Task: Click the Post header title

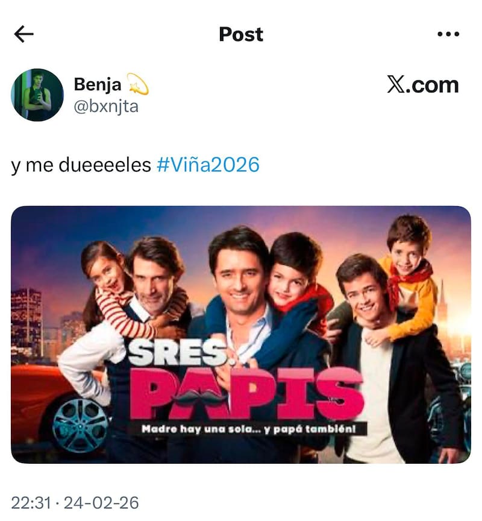Action: click(x=241, y=34)
